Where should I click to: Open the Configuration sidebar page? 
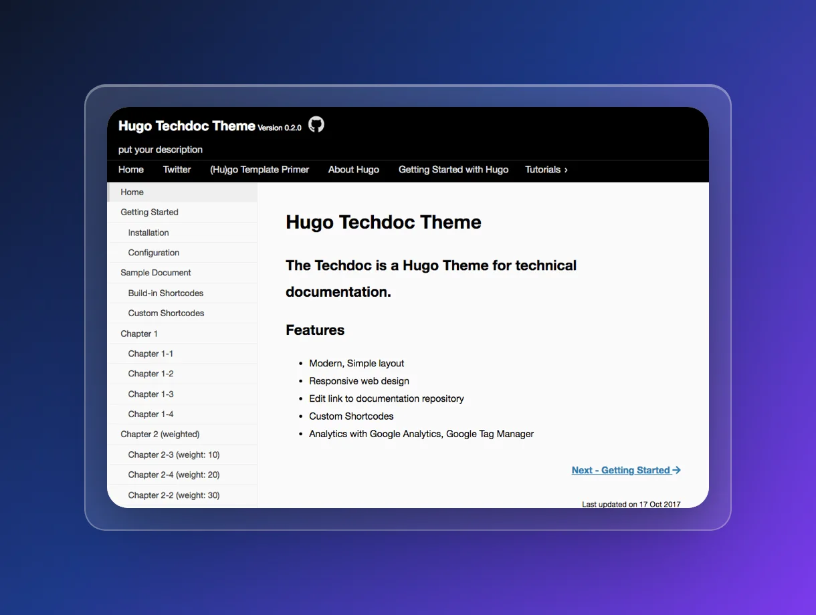(x=182, y=253)
